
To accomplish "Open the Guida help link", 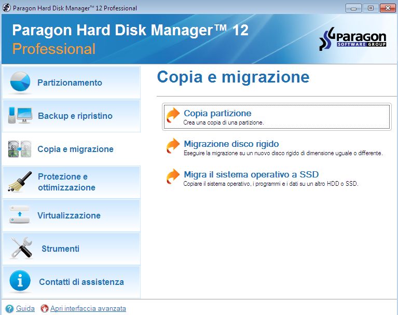I will (x=25, y=308).
